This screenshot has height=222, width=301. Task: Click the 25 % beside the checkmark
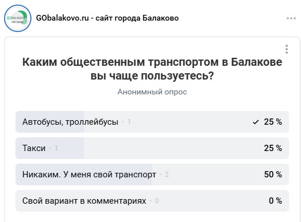point(273,122)
